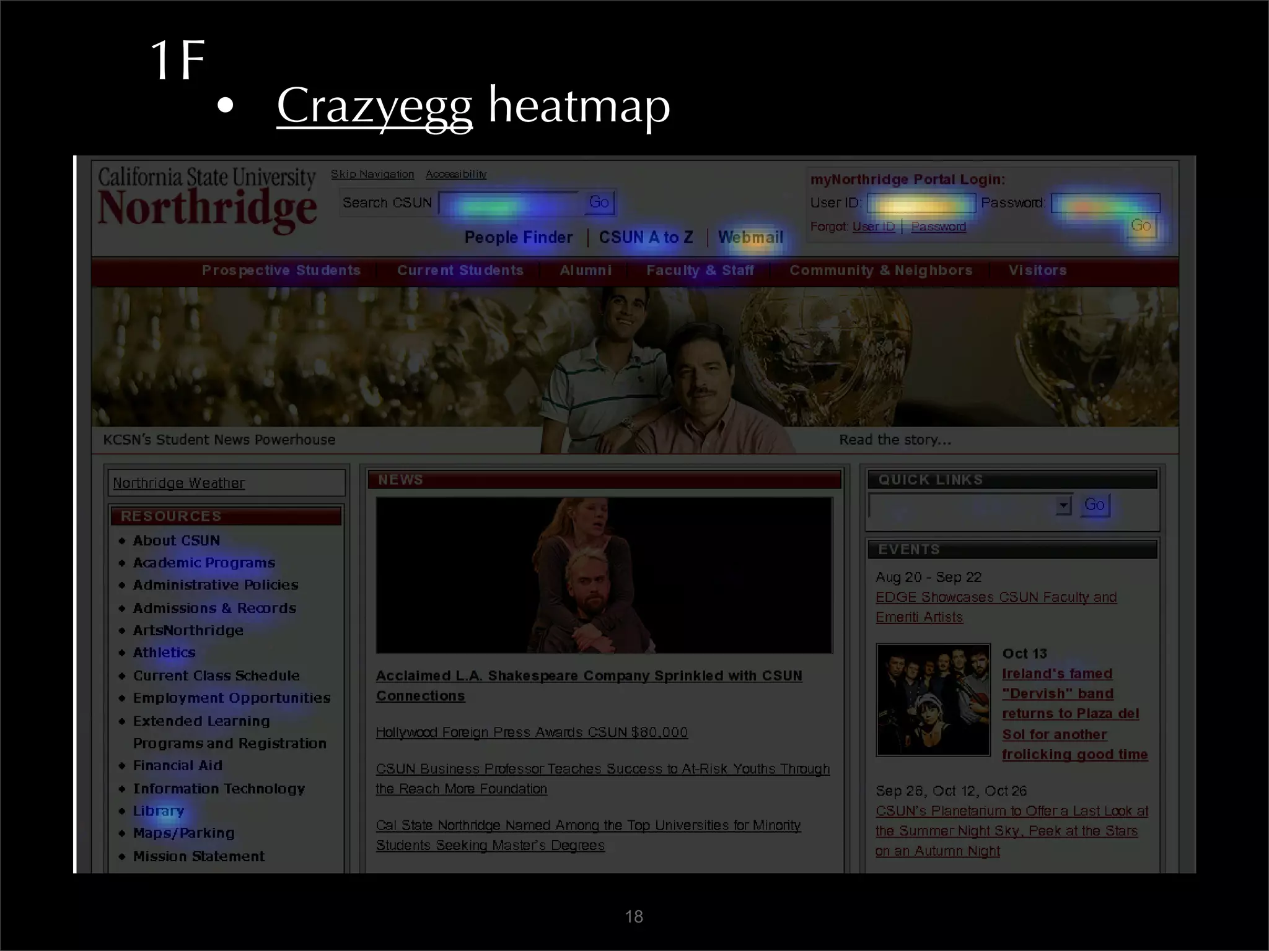Open Admissions & Records link

pos(214,608)
